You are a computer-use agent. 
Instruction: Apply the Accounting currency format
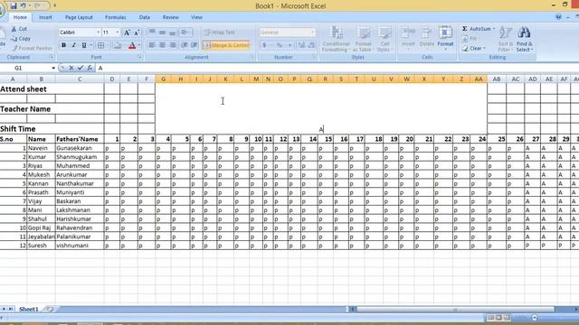(x=265, y=45)
